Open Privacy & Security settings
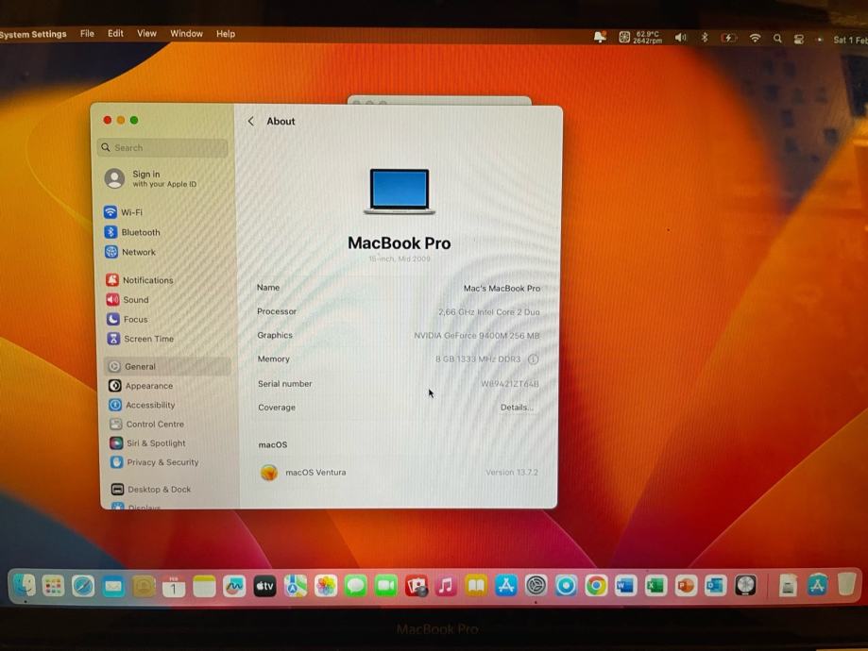 (155, 462)
